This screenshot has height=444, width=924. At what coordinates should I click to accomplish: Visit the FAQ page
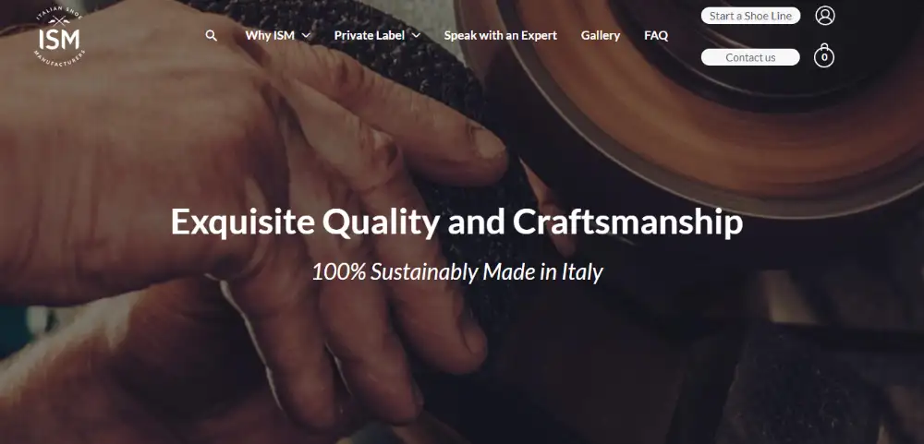point(656,35)
